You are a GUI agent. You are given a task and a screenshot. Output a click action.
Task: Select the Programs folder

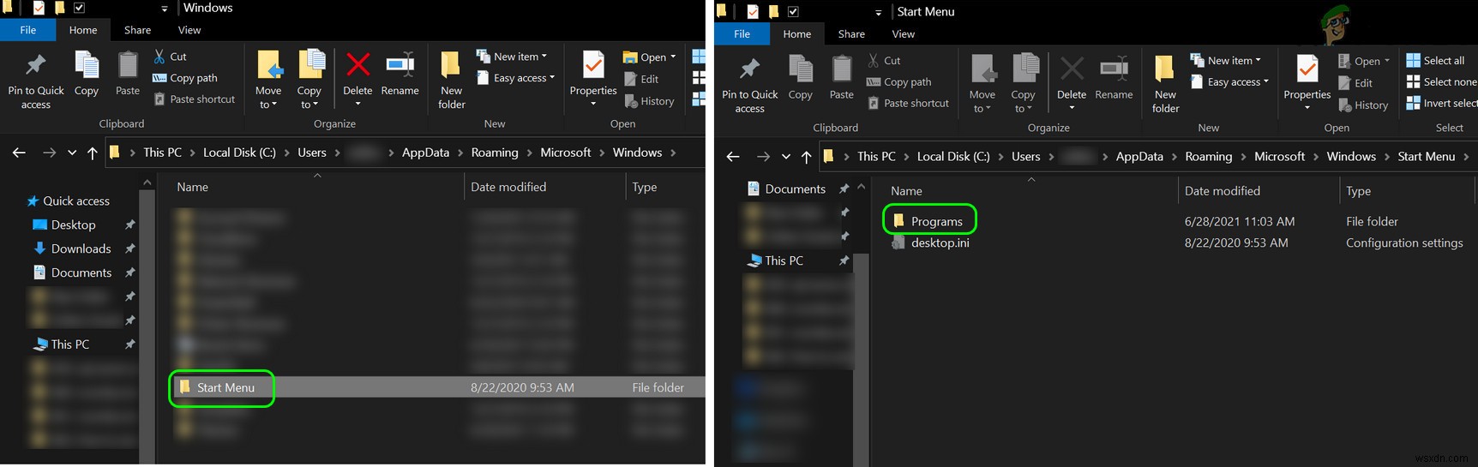click(928, 221)
